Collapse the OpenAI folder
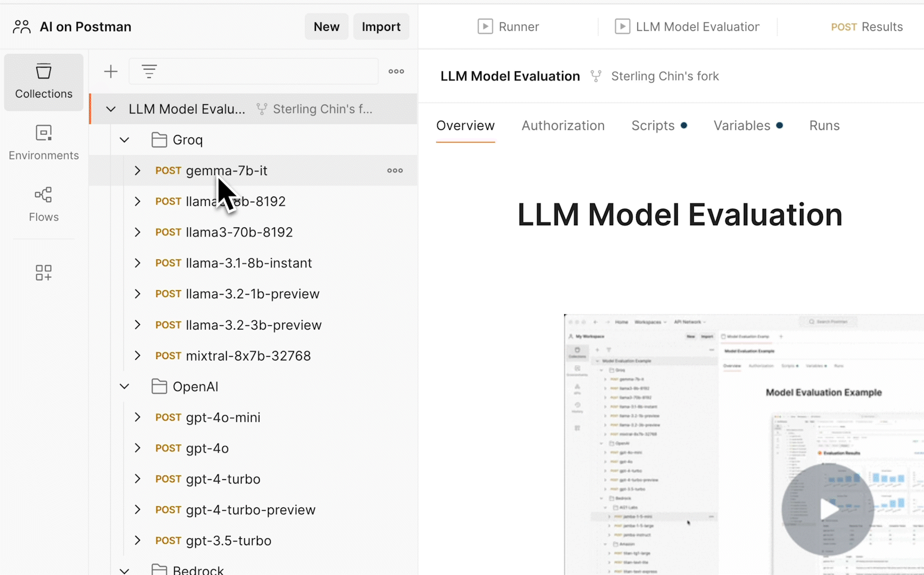 pos(124,387)
